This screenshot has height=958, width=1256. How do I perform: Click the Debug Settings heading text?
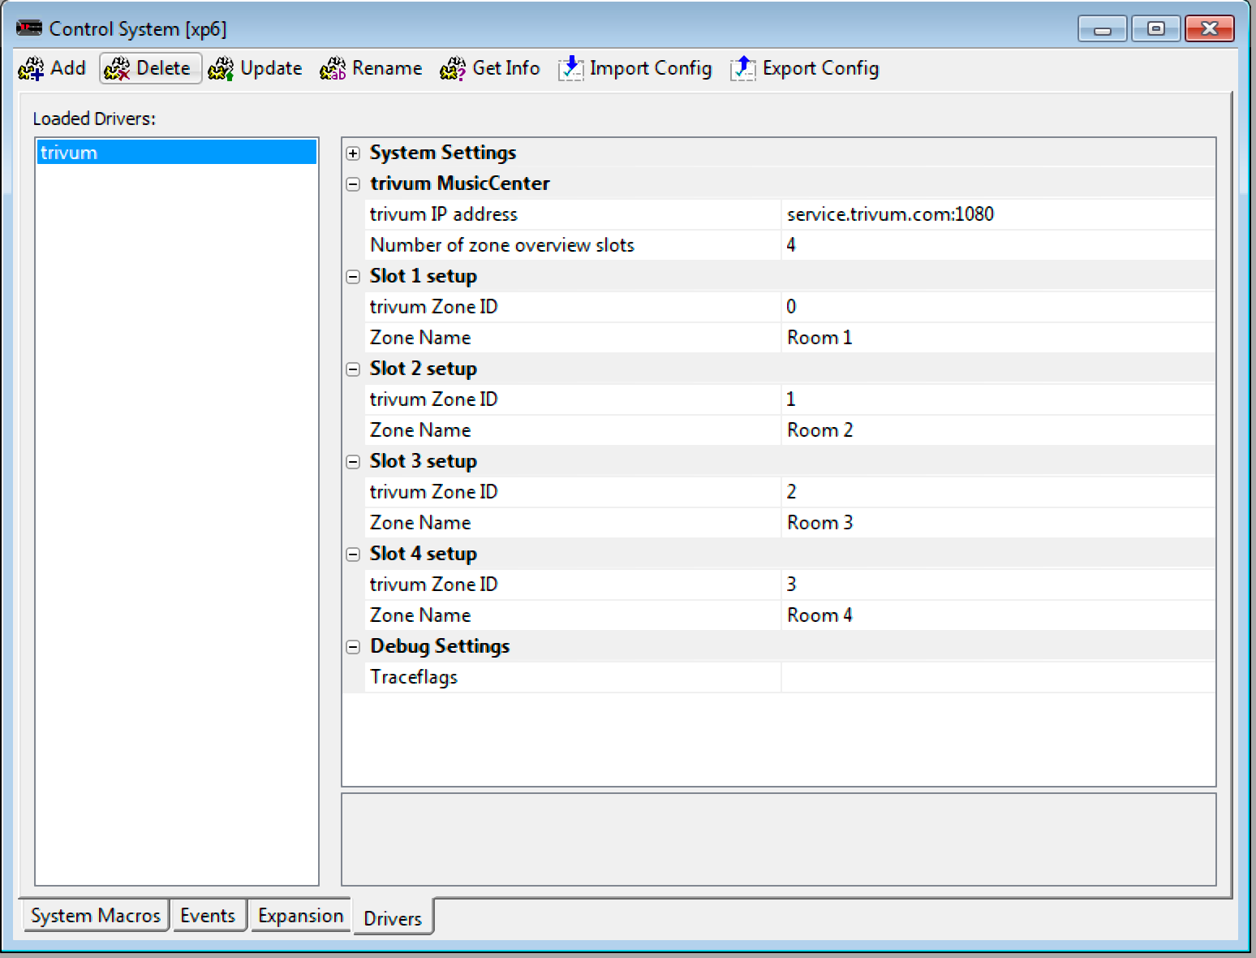tap(440, 646)
